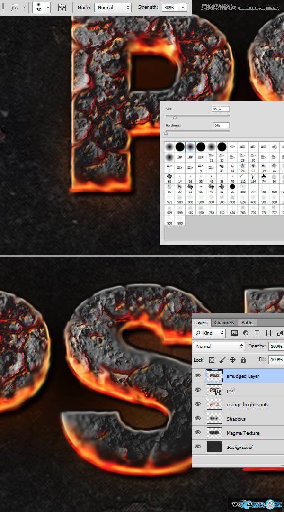Click the lock position move icon
284x512 pixels.
point(232,360)
